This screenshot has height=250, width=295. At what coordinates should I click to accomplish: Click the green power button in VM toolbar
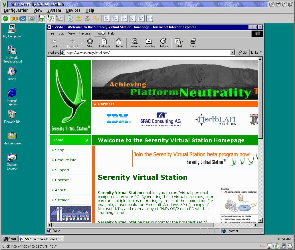6,19
